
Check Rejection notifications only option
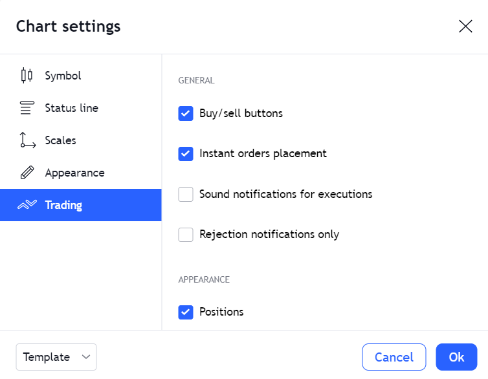pyautogui.click(x=186, y=234)
